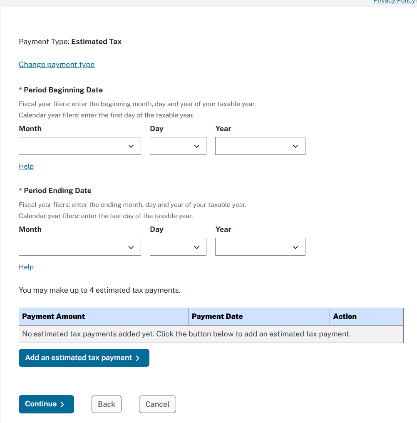Viewport: 417px width, 423px height.
Task: Go Back using the Back button
Action: pyautogui.click(x=107, y=404)
